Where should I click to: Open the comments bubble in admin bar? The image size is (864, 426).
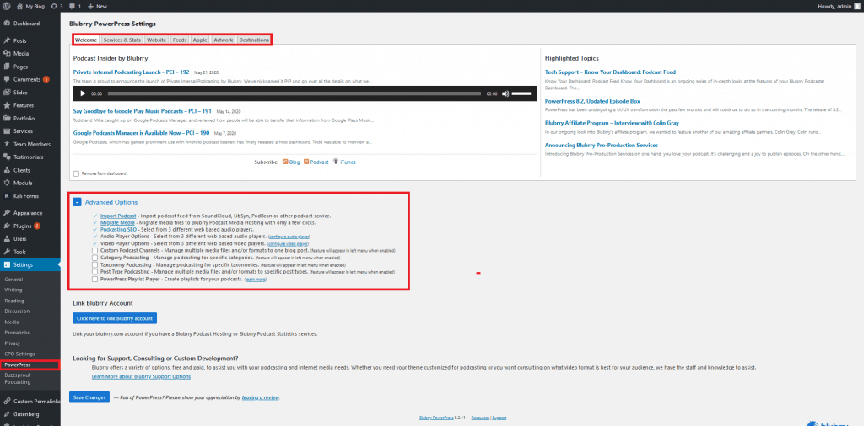click(73, 7)
